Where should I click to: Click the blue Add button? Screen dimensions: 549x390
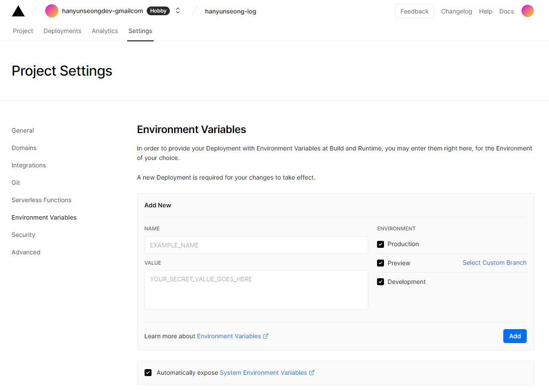(515, 336)
